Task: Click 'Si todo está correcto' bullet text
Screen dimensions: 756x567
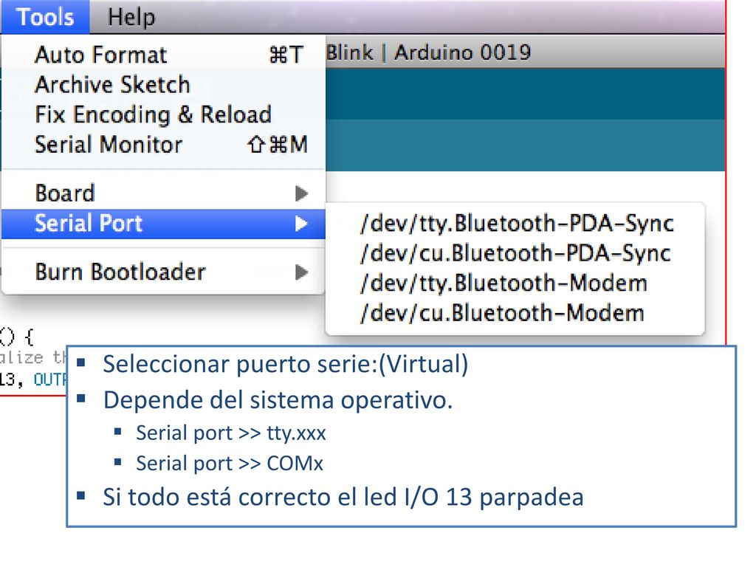Action: click(x=343, y=497)
